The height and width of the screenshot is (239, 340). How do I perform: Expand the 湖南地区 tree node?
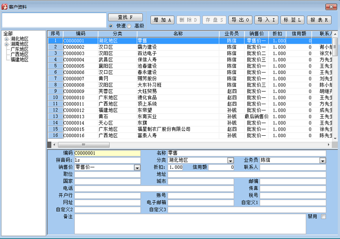click(7, 44)
